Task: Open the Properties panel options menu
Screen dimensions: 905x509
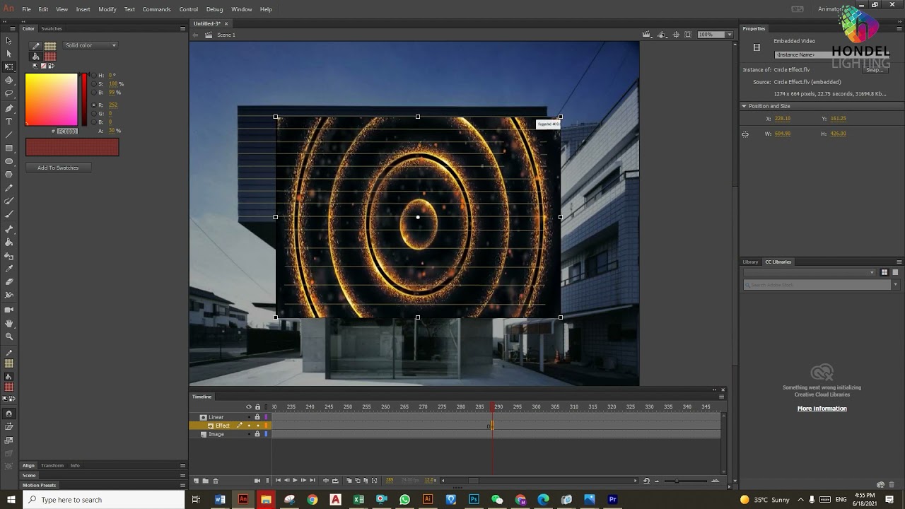Action: coord(899,29)
